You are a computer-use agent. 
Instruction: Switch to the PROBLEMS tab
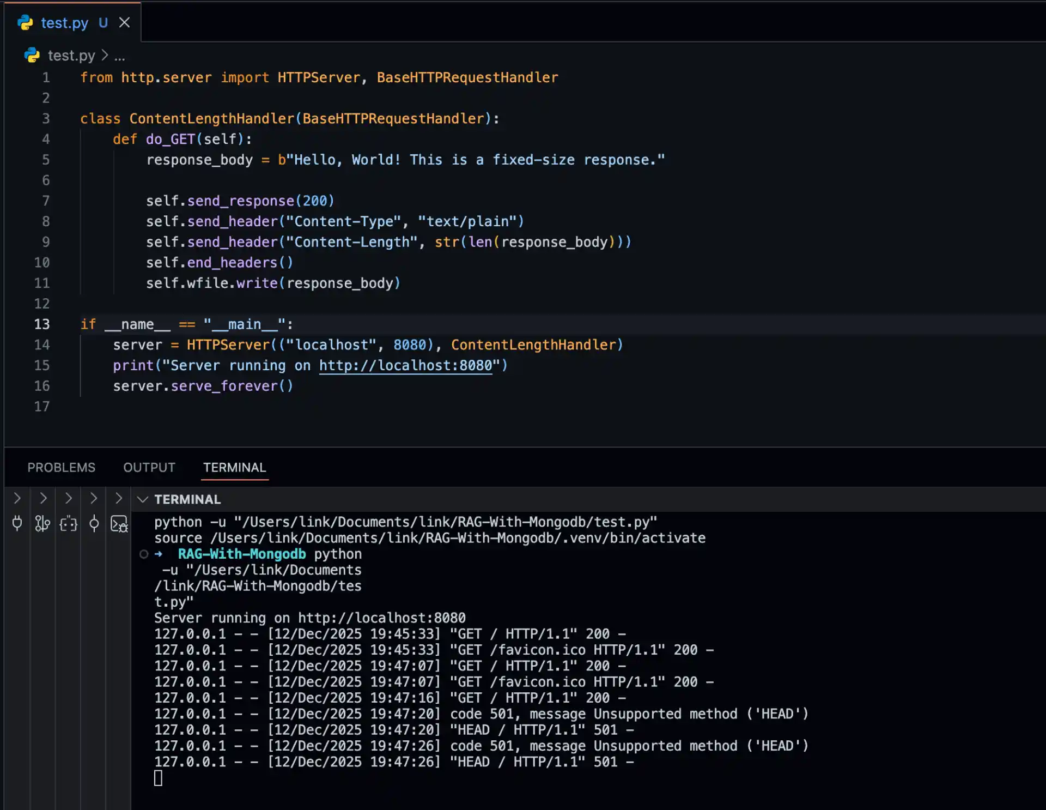click(61, 467)
